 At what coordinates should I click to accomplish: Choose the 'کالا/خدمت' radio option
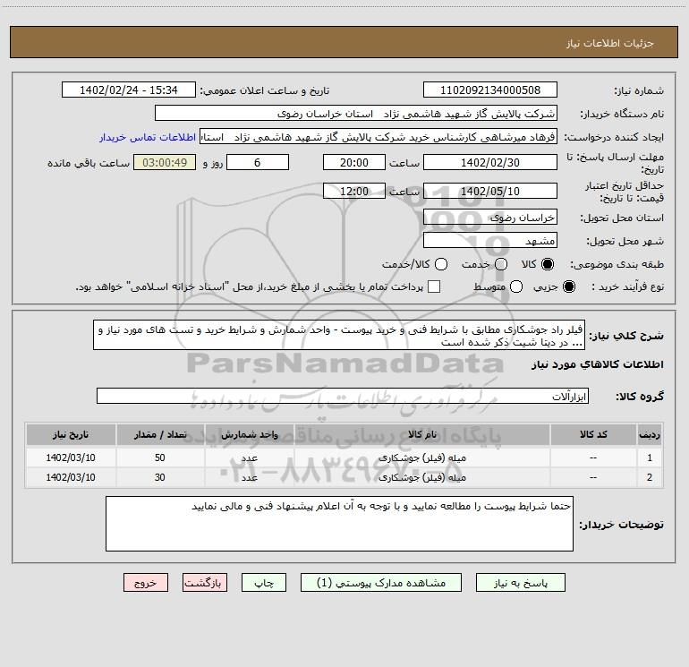[x=439, y=265]
